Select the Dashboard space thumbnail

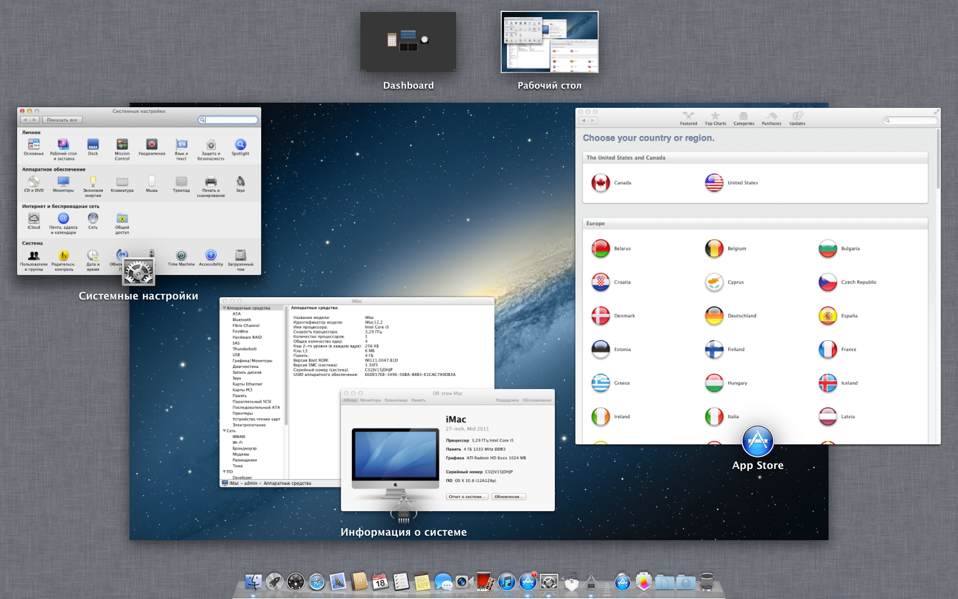click(408, 42)
